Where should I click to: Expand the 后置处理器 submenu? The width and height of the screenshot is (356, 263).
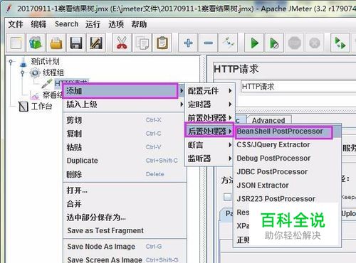click(209, 131)
